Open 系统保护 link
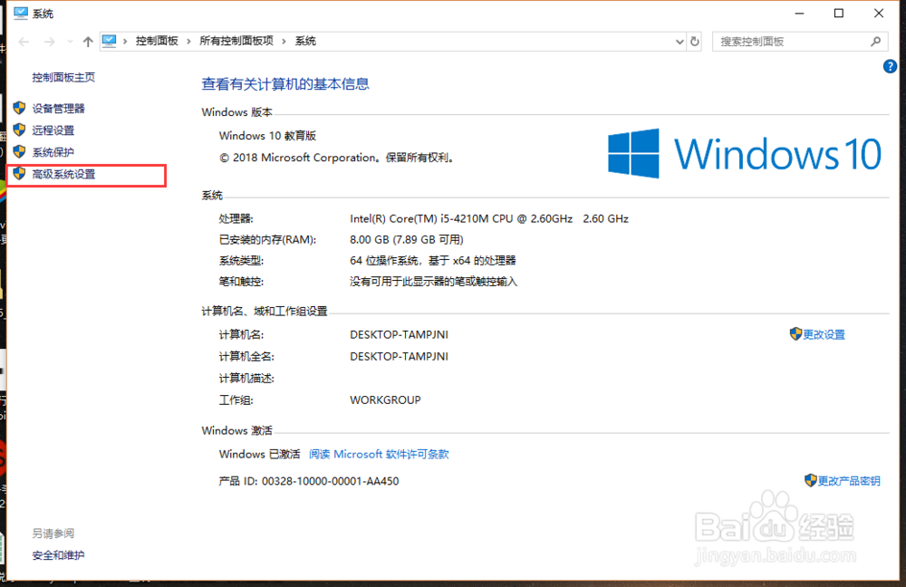The height and width of the screenshot is (587, 906). [53, 152]
